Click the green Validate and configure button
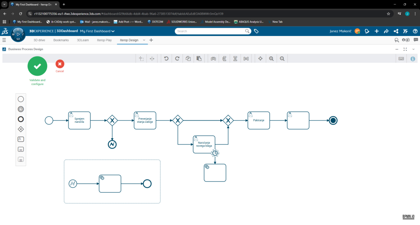 point(37,66)
